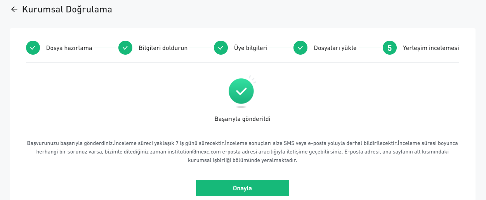This screenshot has height=200, width=486.
Task: Click the back arrow beside Kurumsal Doğrulama
Action: point(14,9)
